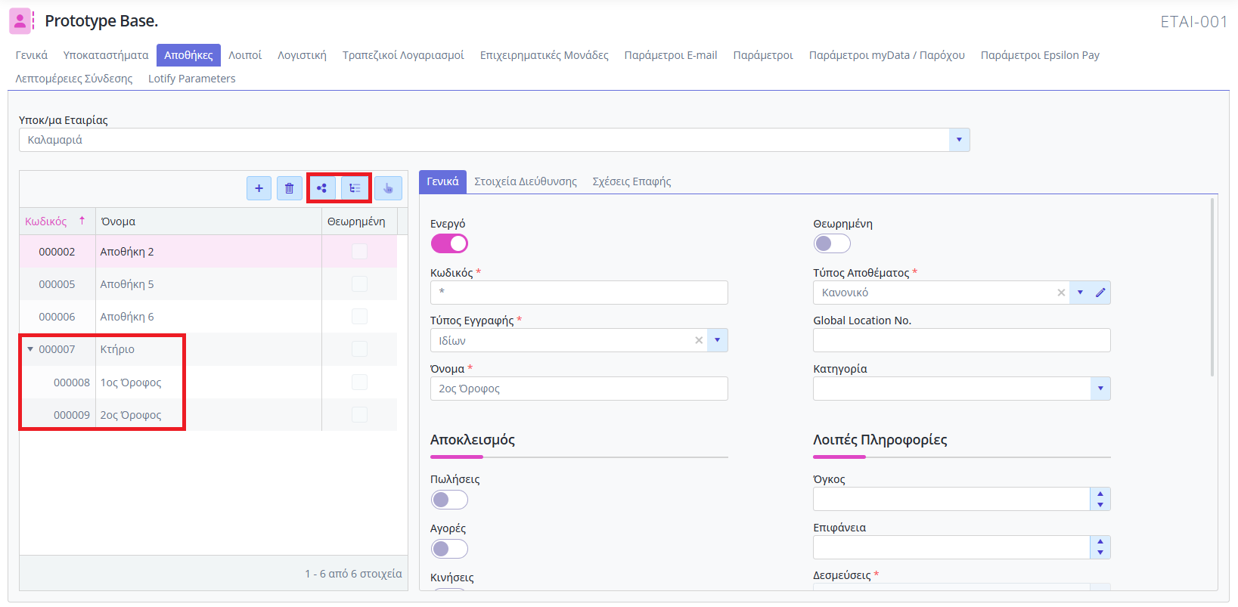Switch to Στοιχεία Διεύθυνσης tab
Image resolution: width=1238 pixels, height=607 pixels.
(x=525, y=181)
